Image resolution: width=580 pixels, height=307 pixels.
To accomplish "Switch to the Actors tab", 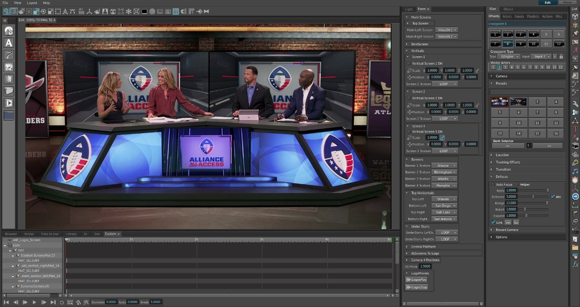I will (507, 16).
